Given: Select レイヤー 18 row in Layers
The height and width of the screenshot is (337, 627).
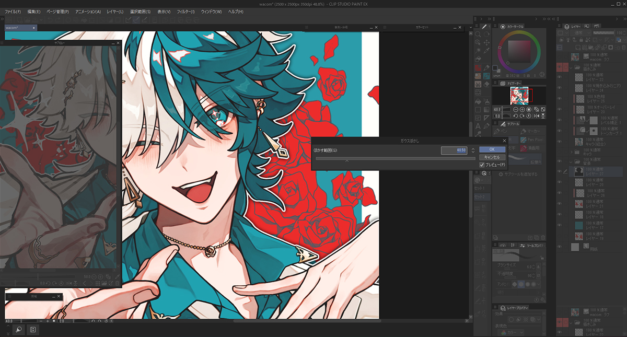Looking at the screenshot, I should click(596, 215).
